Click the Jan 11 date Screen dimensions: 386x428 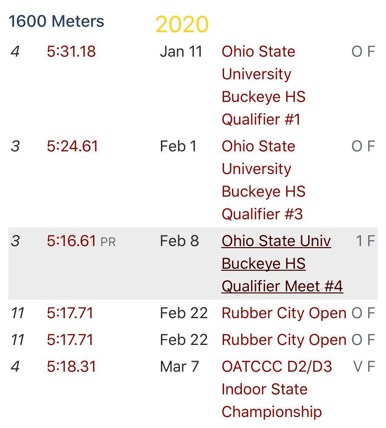coord(181,52)
